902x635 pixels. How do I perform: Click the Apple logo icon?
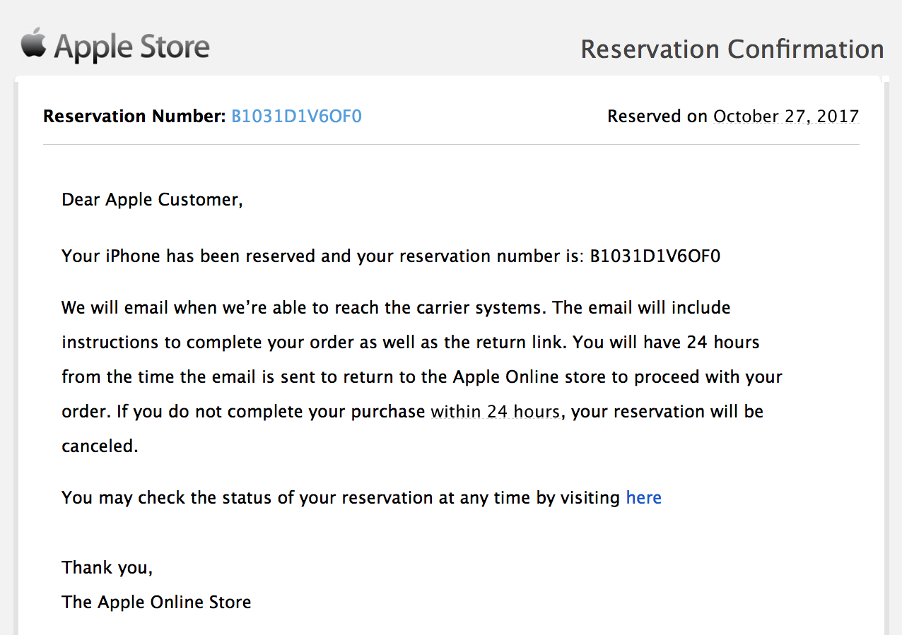[33, 43]
